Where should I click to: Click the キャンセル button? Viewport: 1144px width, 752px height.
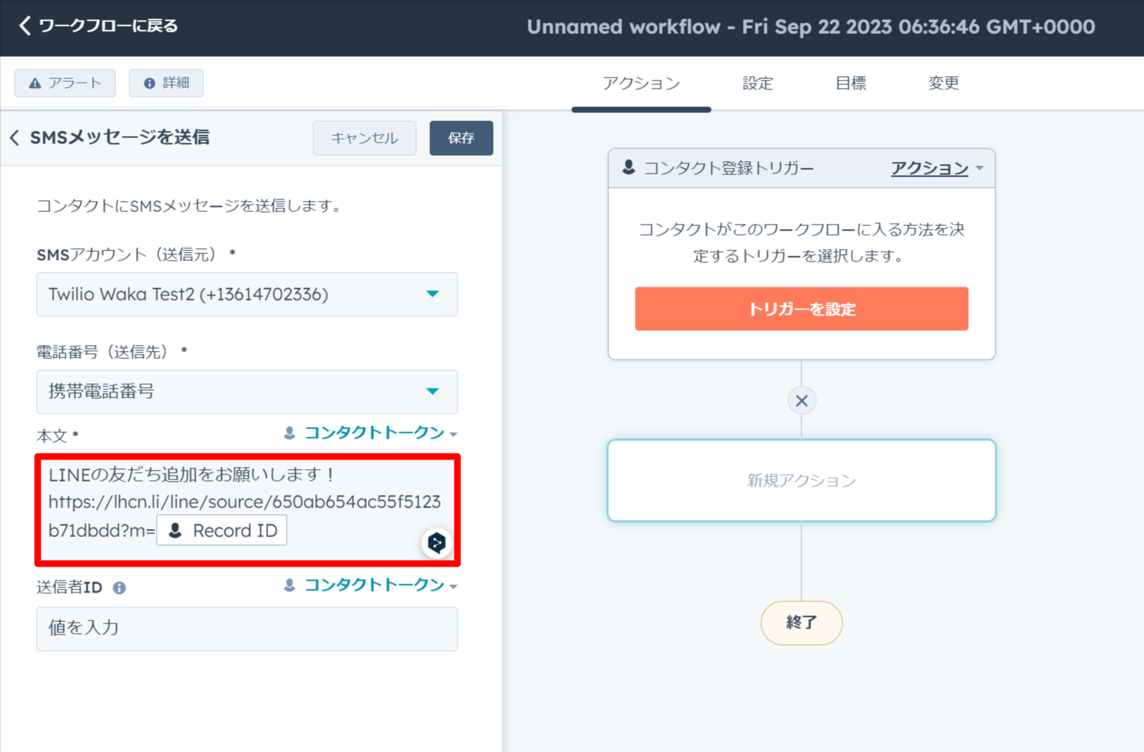click(364, 138)
